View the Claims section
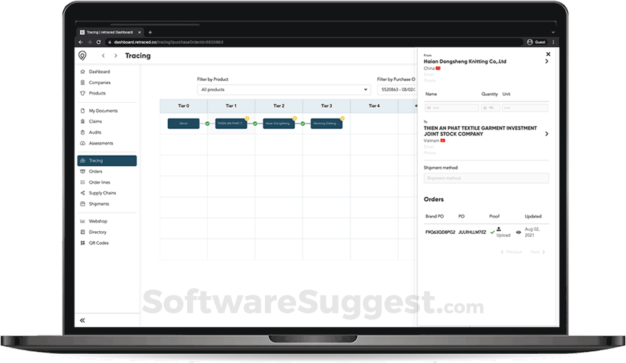This screenshot has width=626, height=363. pos(94,121)
